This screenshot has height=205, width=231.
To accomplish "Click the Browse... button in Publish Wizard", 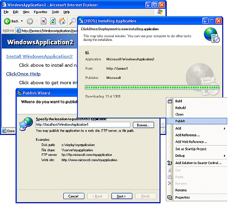I will pyautogui.click(x=143, y=125).
